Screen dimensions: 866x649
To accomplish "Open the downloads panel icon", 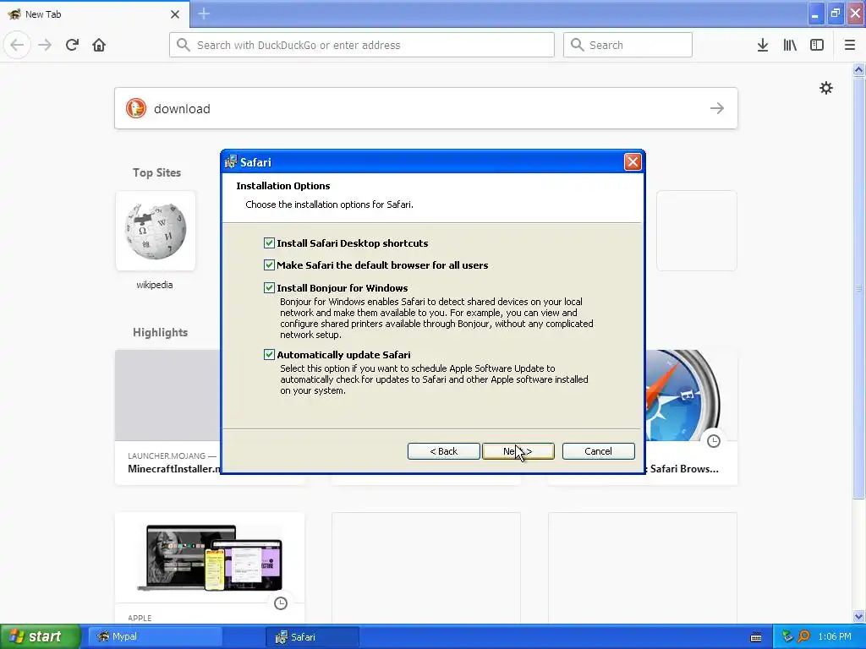I will [763, 45].
